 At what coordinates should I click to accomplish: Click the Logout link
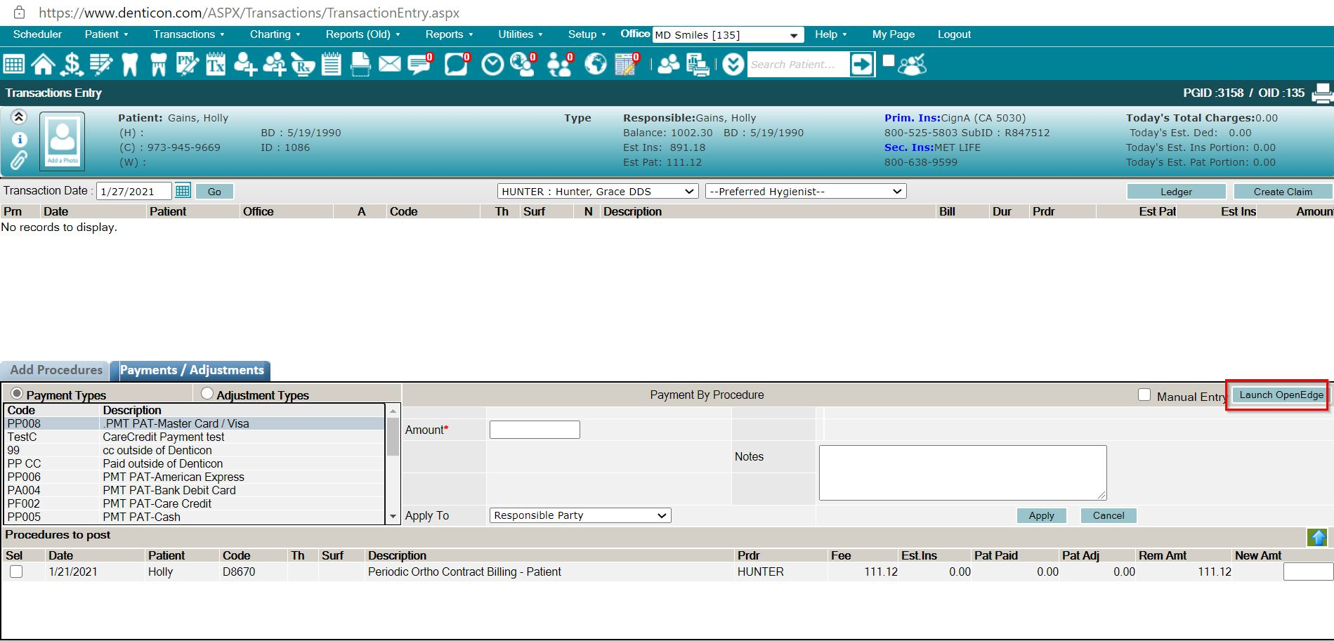click(x=954, y=34)
